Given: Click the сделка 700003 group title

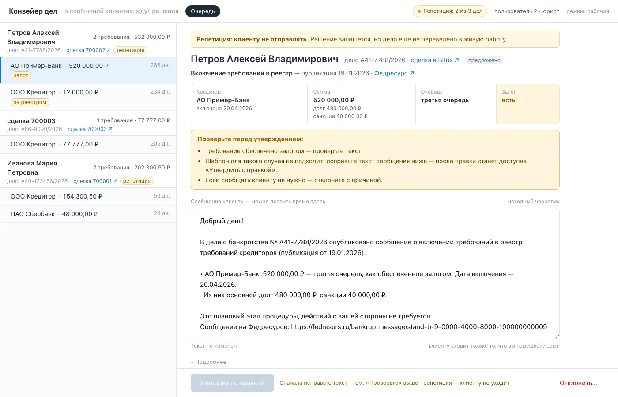Looking at the screenshot, I should pyautogui.click(x=31, y=121).
